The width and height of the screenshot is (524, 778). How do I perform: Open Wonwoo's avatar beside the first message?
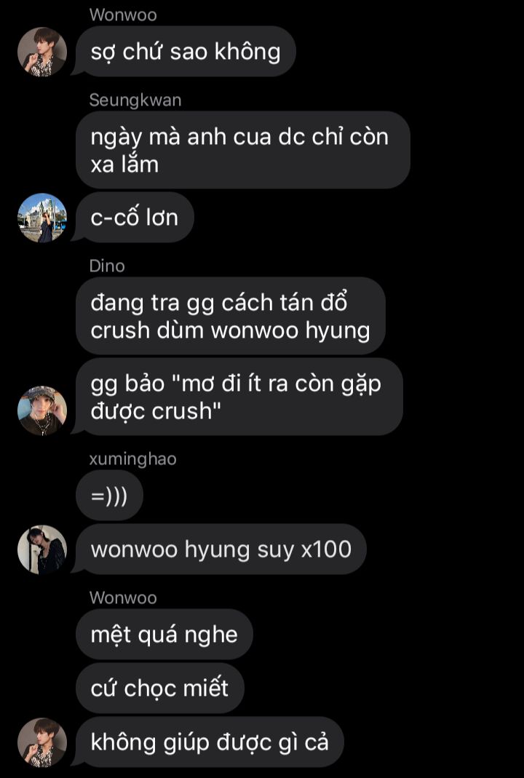42,52
